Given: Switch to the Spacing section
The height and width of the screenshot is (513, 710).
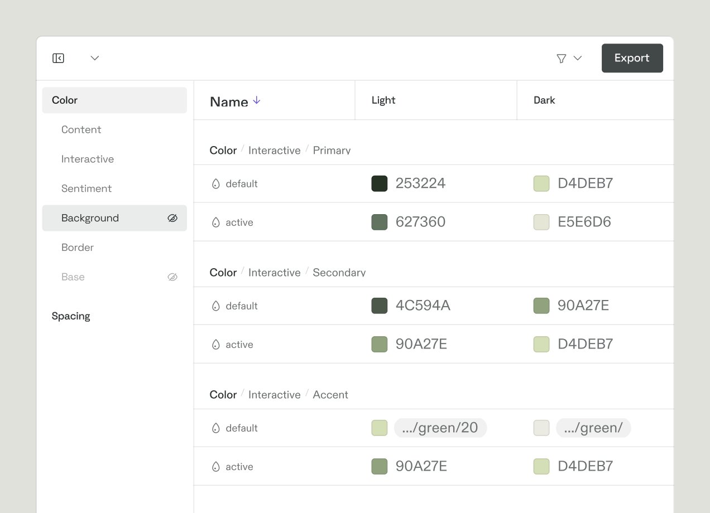Looking at the screenshot, I should coord(71,316).
